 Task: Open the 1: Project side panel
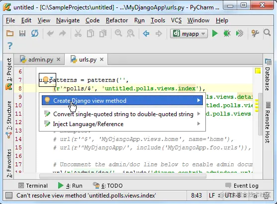tap(9, 74)
